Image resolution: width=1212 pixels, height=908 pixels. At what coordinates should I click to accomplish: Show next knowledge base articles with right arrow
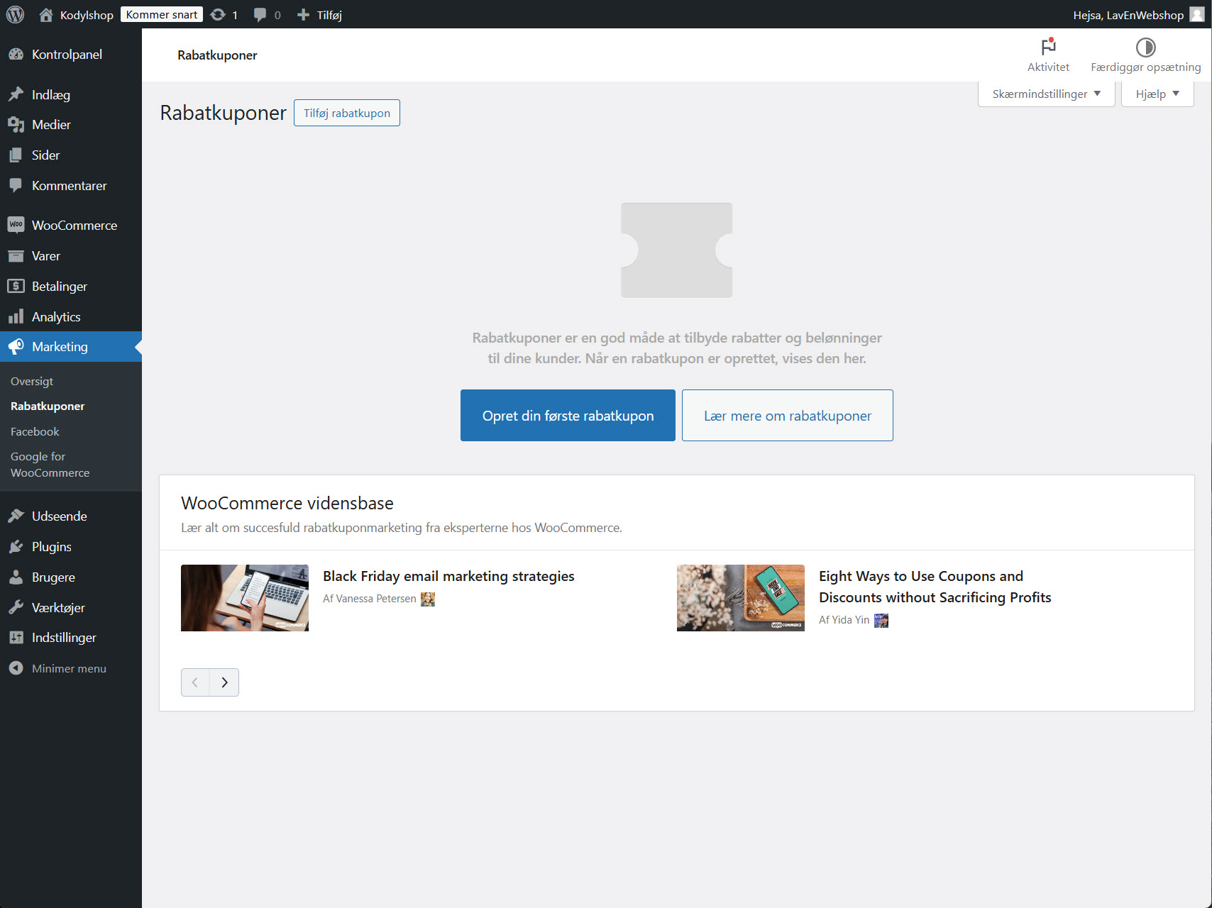224,682
